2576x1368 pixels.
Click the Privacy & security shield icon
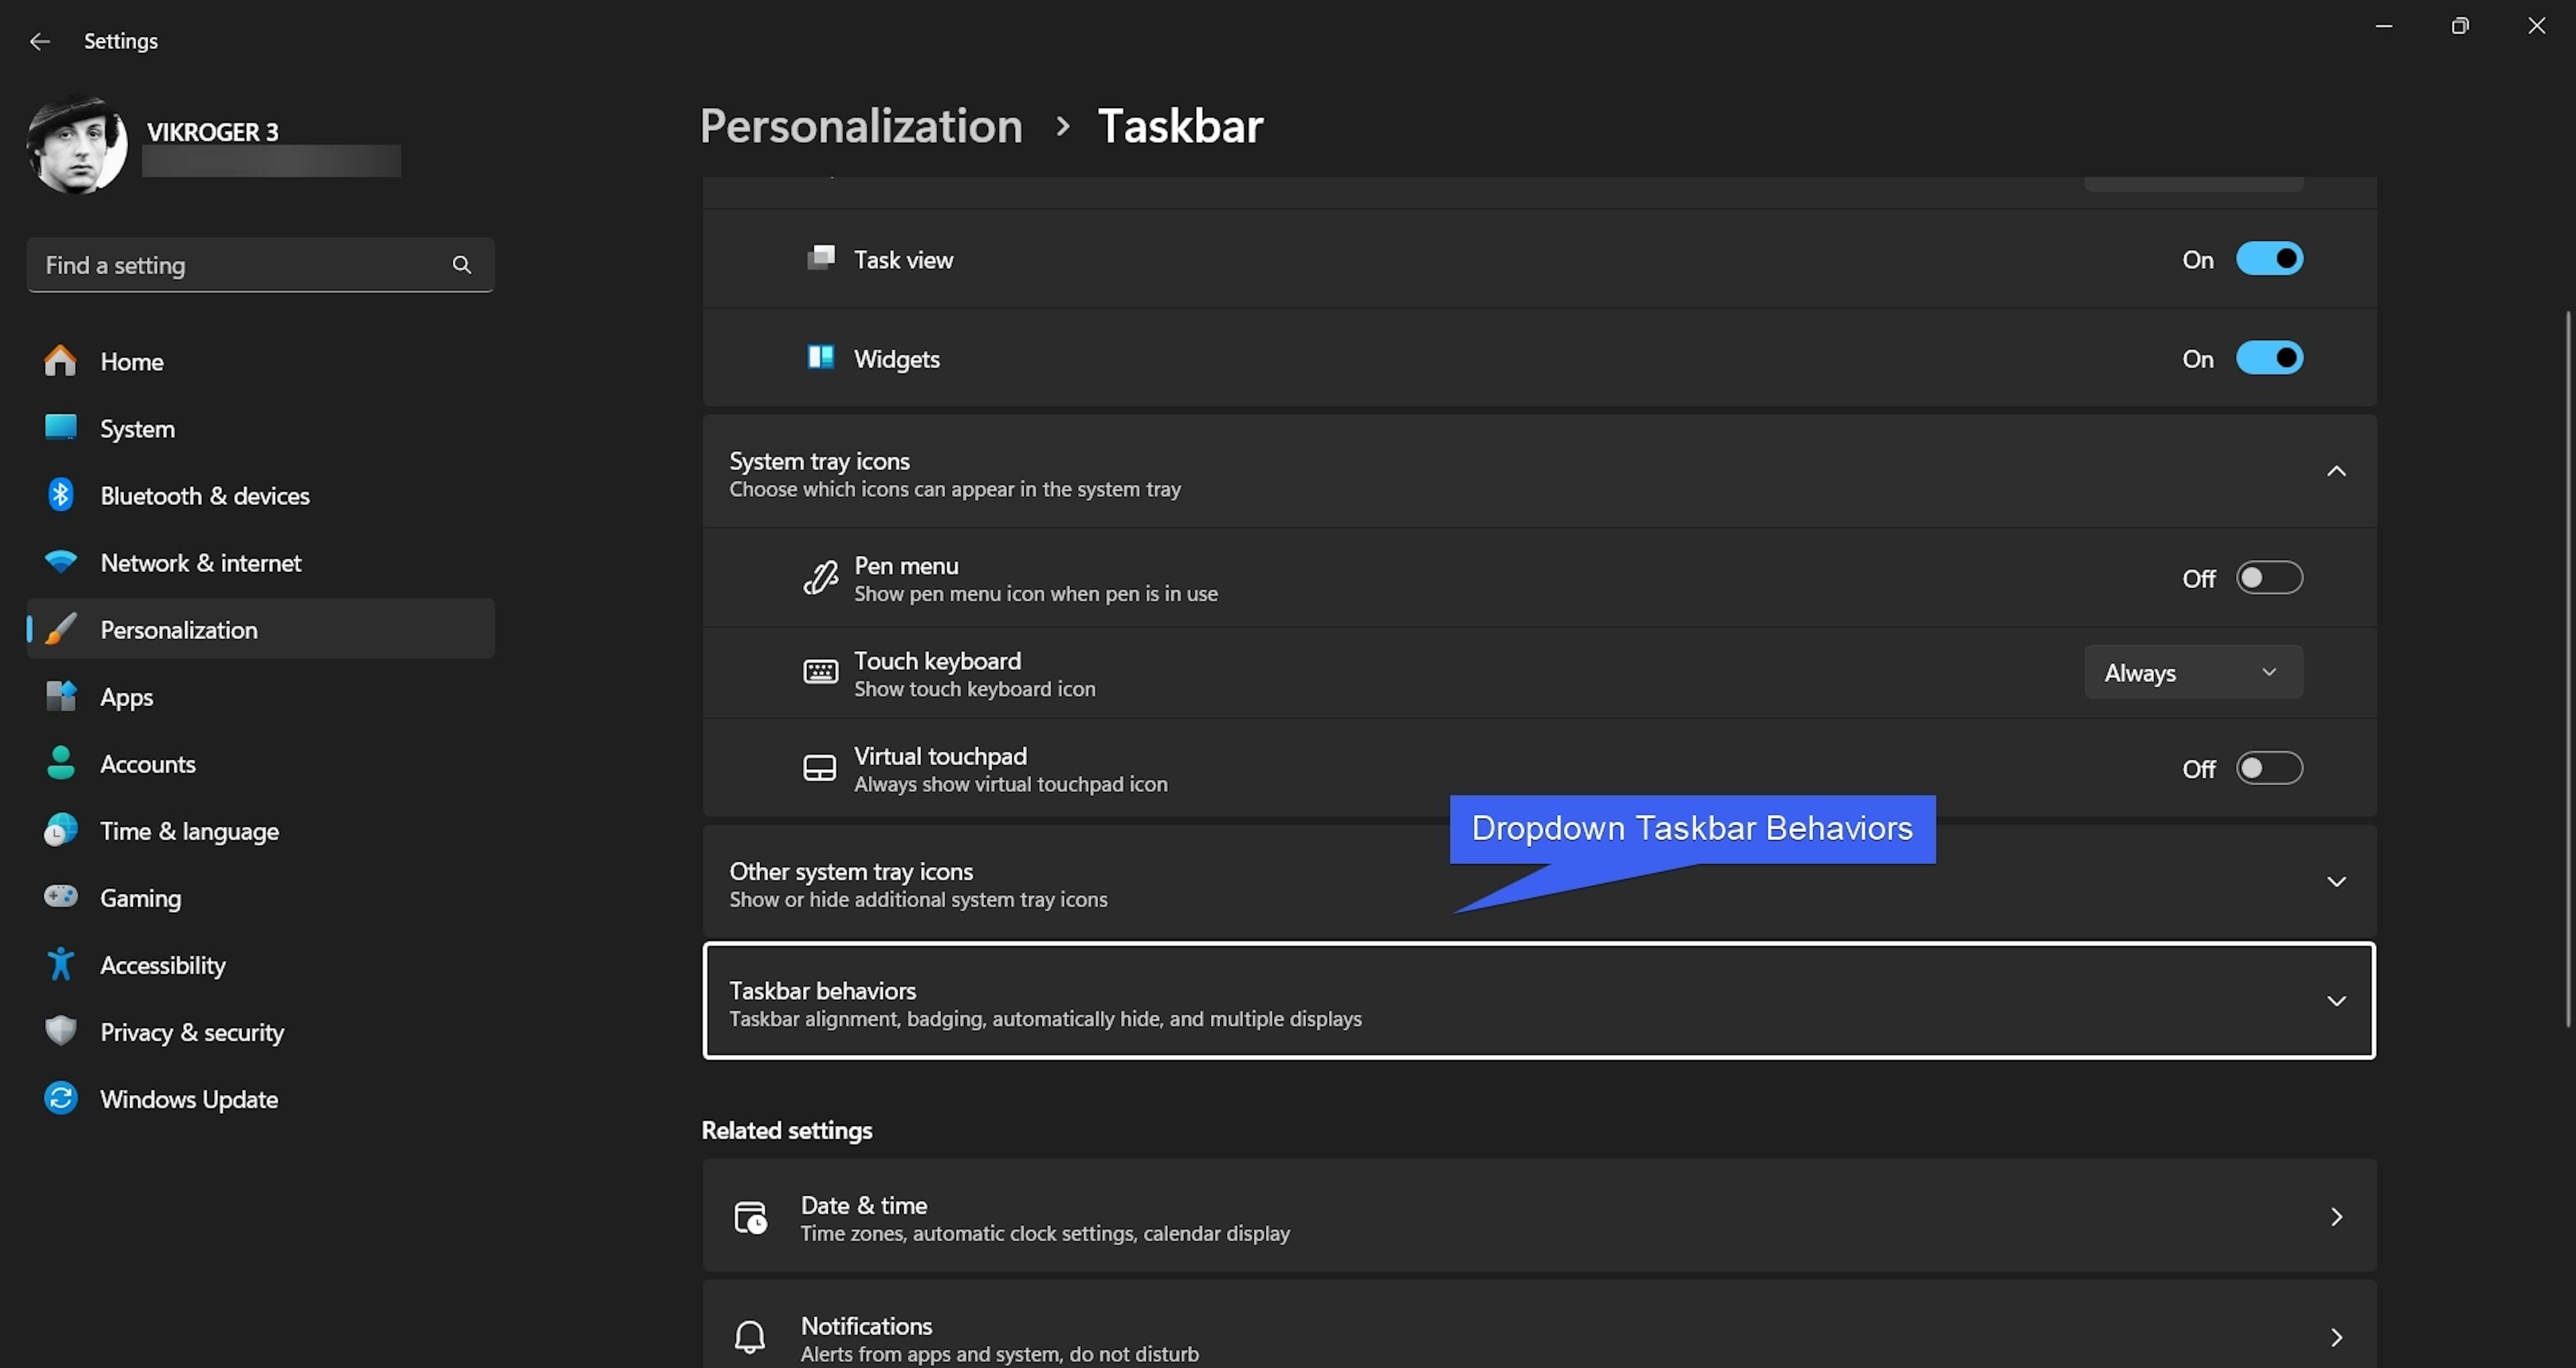[60, 1031]
